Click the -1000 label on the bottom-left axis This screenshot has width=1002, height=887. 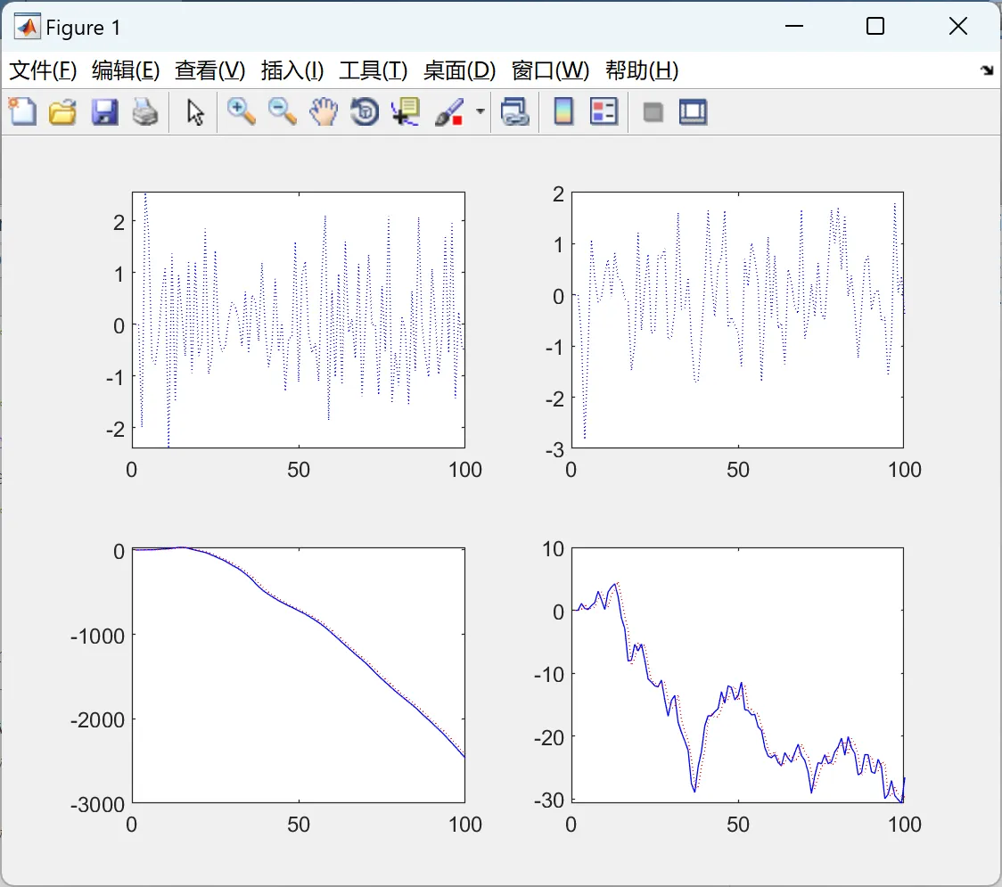97,636
